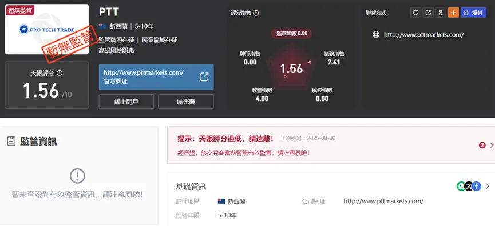The image size is (495, 226).
Task: Open the 公司網址 pttmarkets.com link
Action: pos(383,201)
